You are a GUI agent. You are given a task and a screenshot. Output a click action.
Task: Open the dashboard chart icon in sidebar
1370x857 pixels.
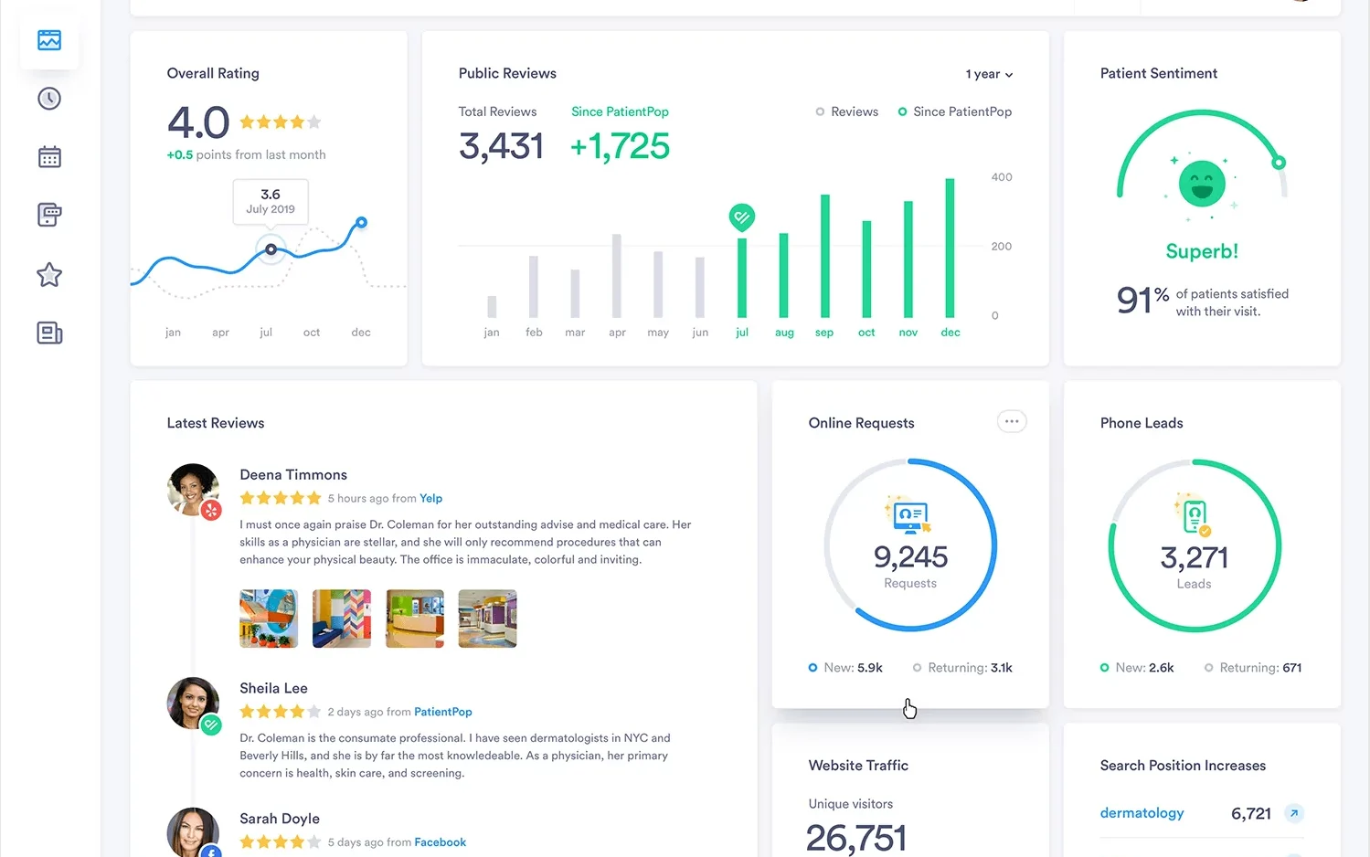coord(49,40)
